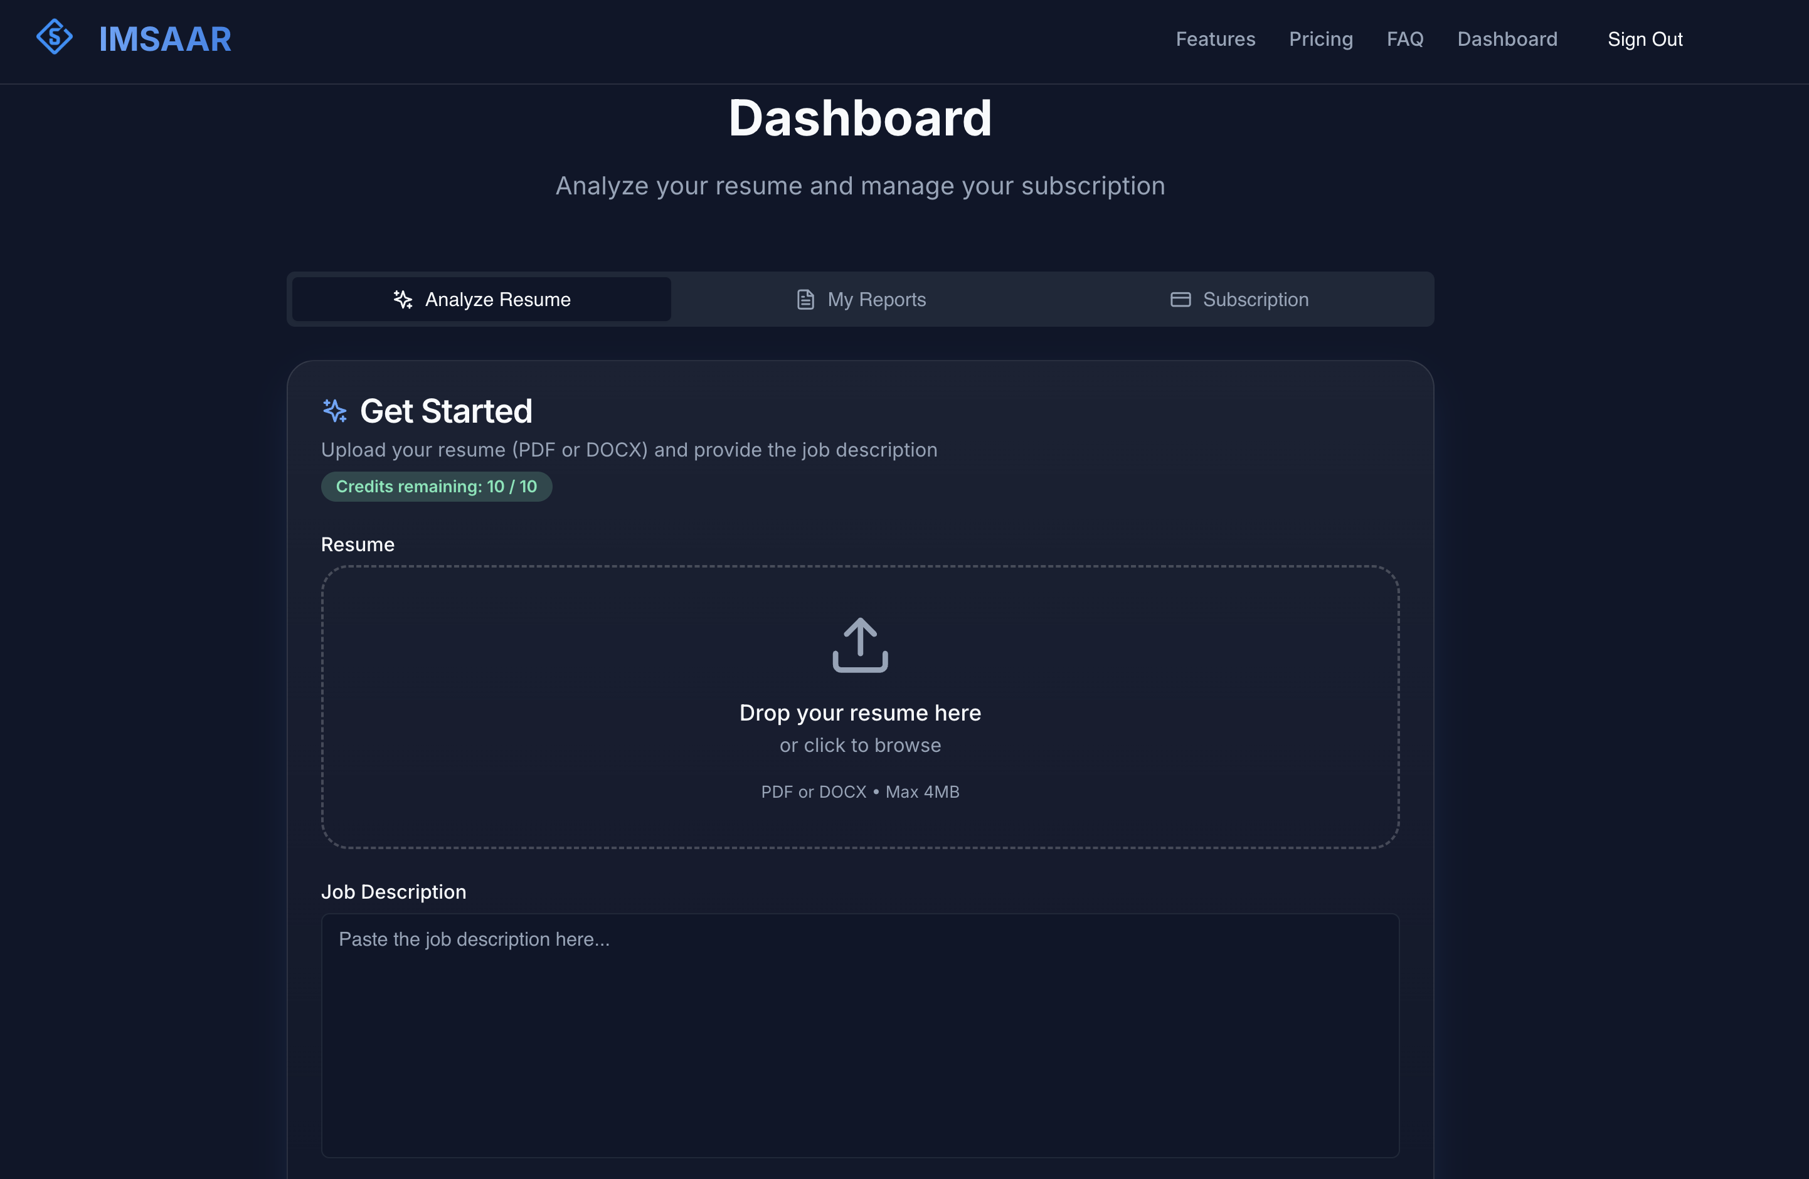Click the document icon beside My Reports

click(x=805, y=300)
